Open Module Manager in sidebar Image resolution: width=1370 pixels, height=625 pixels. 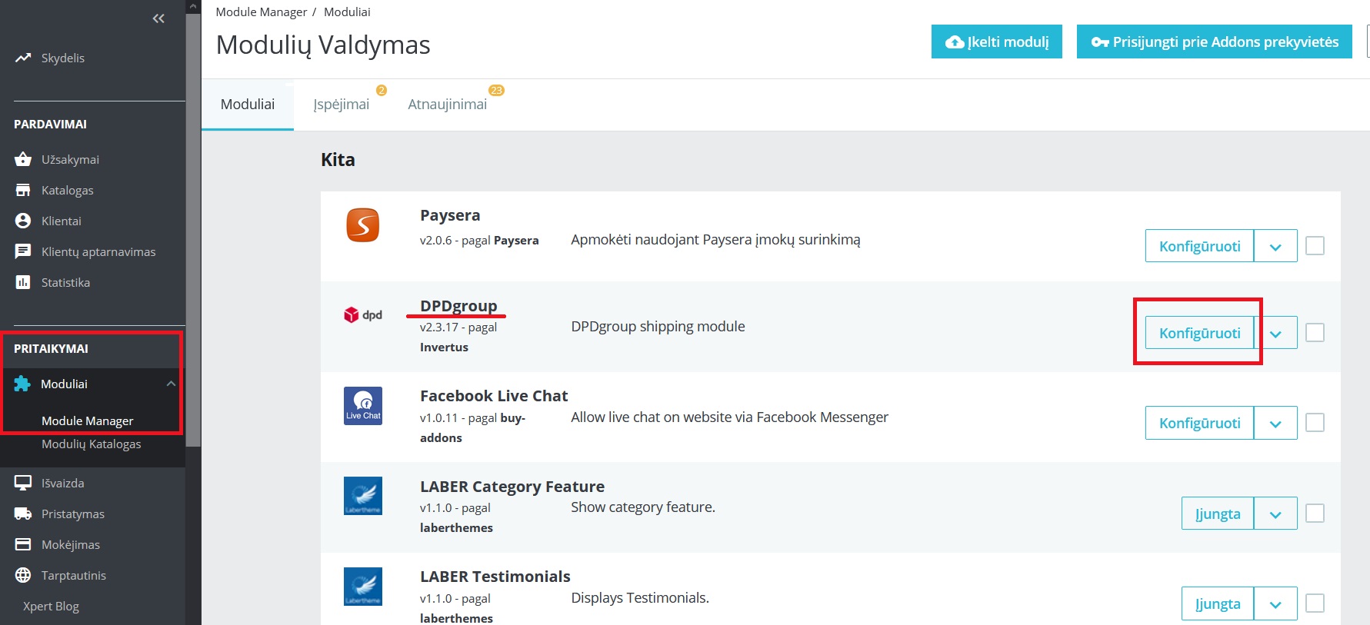pos(88,421)
